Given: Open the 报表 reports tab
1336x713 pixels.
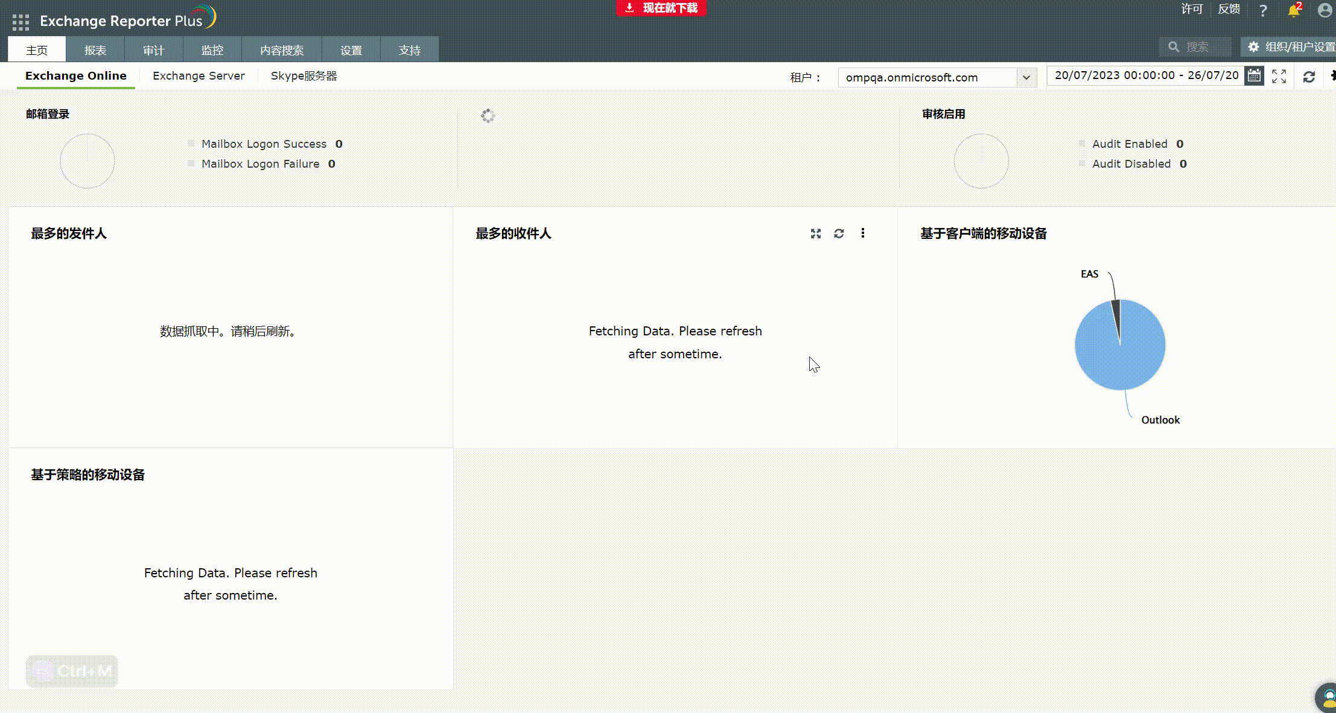Looking at the screenshot, I should point(95,49).
